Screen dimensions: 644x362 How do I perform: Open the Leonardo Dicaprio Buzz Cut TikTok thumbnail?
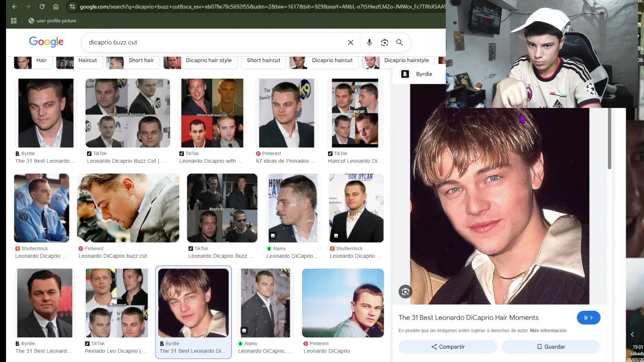click(128, 113)
